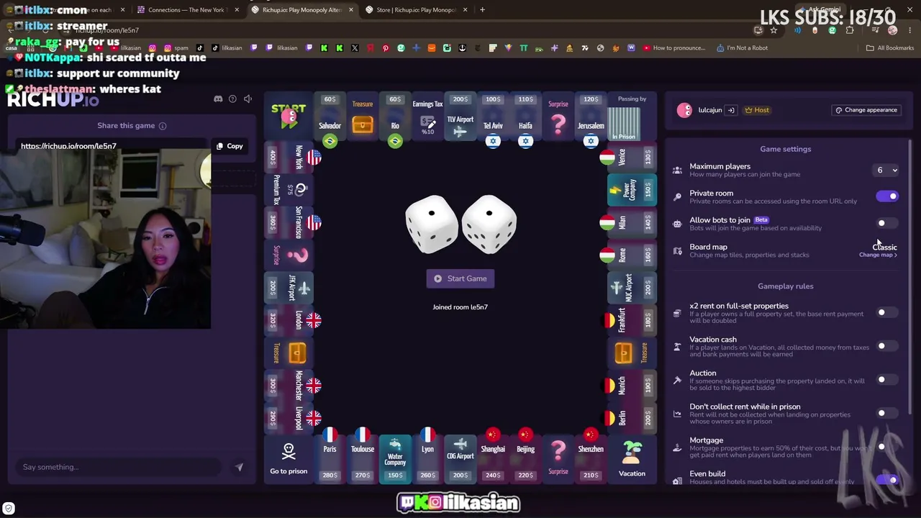Start the game

[460, 278]
